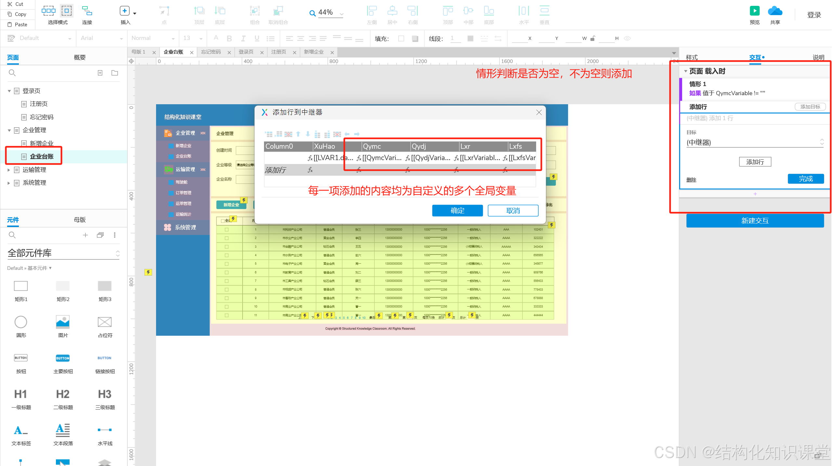Check the first row checkbox in table
This screenshot has width=832, height=466.
tap(227, 230)
